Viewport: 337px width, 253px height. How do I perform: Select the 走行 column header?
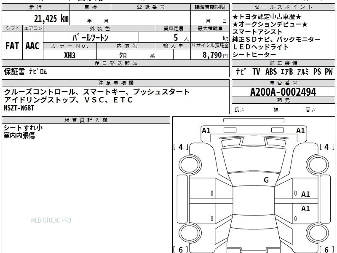(36, 7)
